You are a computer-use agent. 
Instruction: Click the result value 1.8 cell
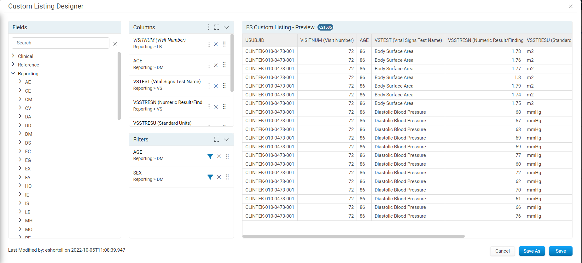click(x=484, y=77)
